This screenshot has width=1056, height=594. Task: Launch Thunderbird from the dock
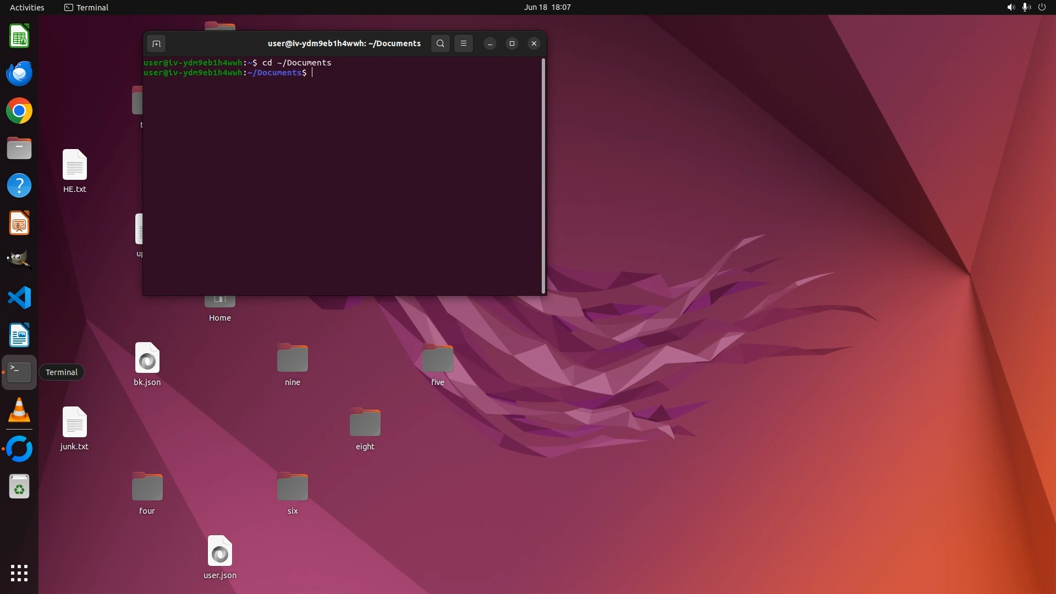click(x=19, y=74)
